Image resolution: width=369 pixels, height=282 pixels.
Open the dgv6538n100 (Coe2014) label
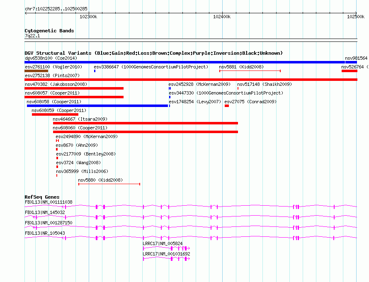point(51,58)
